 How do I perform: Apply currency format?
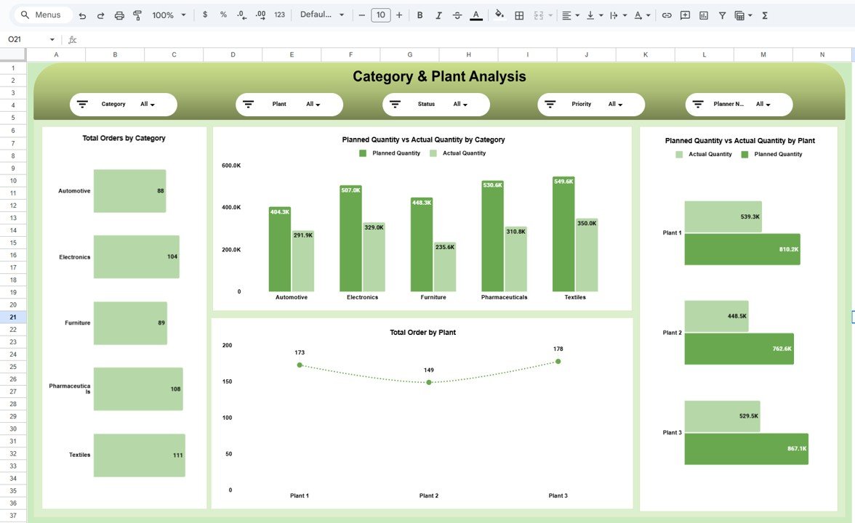pyautogui.click(x=204, y=15)
